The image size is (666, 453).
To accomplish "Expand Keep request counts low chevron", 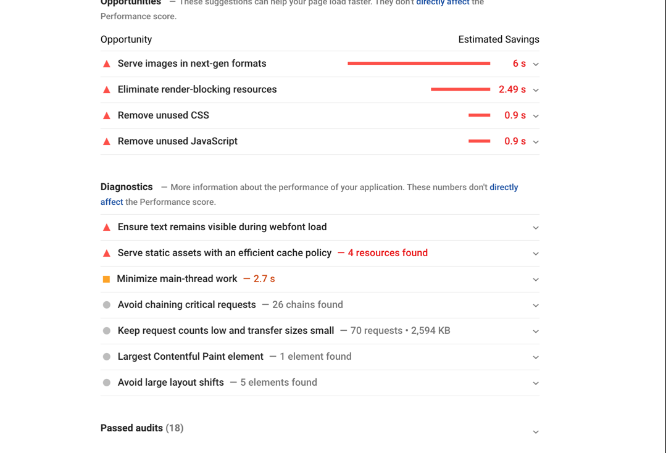I will coord(536,331).
